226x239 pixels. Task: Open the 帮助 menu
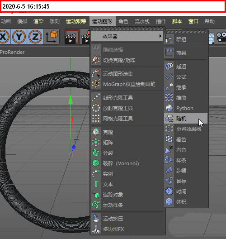tap(210, 21)
